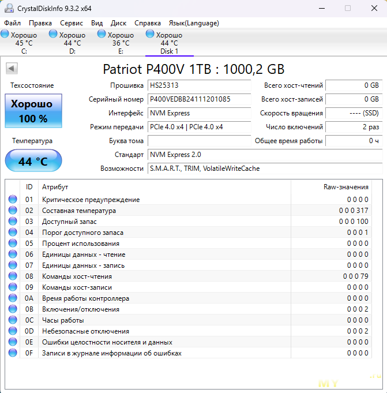Click the 44 °C temperature button
The height and width of the screenshot is (393, 387).
click(33, 161)
